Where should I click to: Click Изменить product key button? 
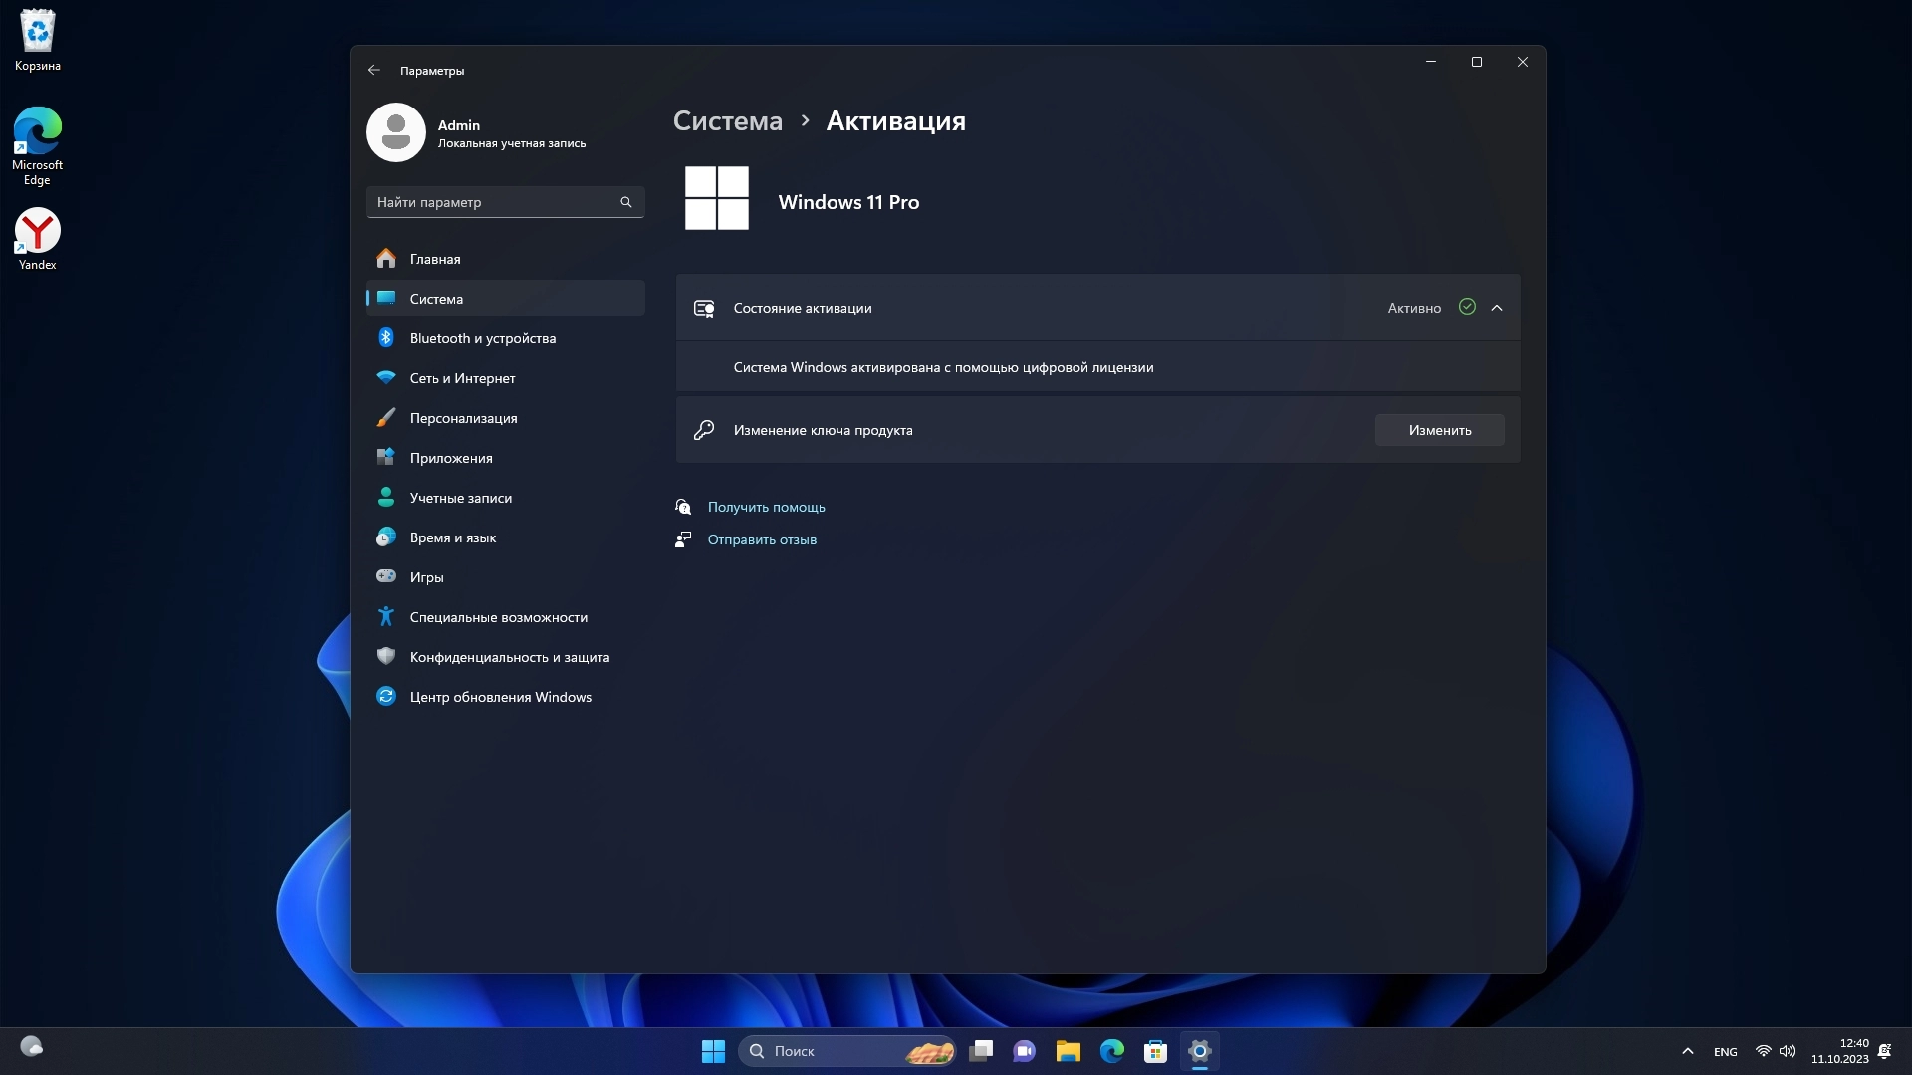click(1439, 430)
